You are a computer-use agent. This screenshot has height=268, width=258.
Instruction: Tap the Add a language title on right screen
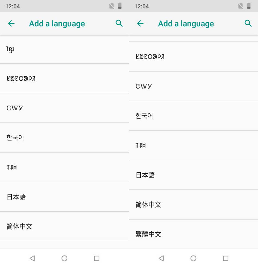[x=186, y=24]
